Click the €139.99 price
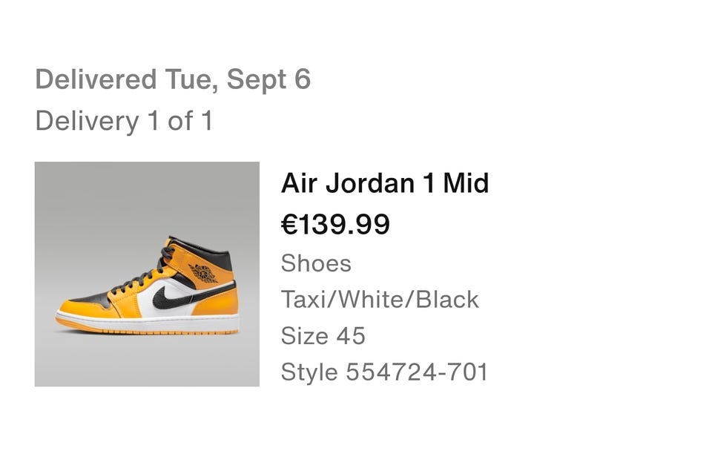This screenshot has height=451, width=712. coord(335,224)
